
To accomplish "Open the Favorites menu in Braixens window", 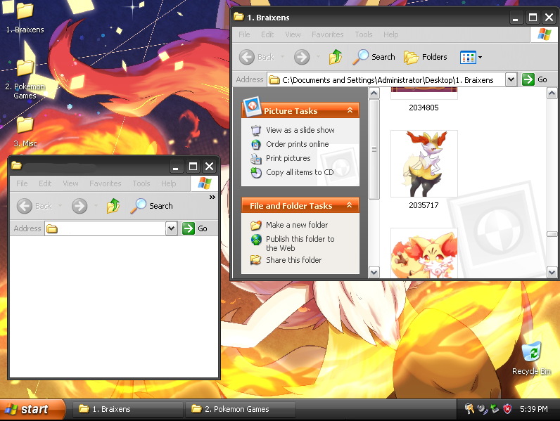I will click(x=328, y=34).
